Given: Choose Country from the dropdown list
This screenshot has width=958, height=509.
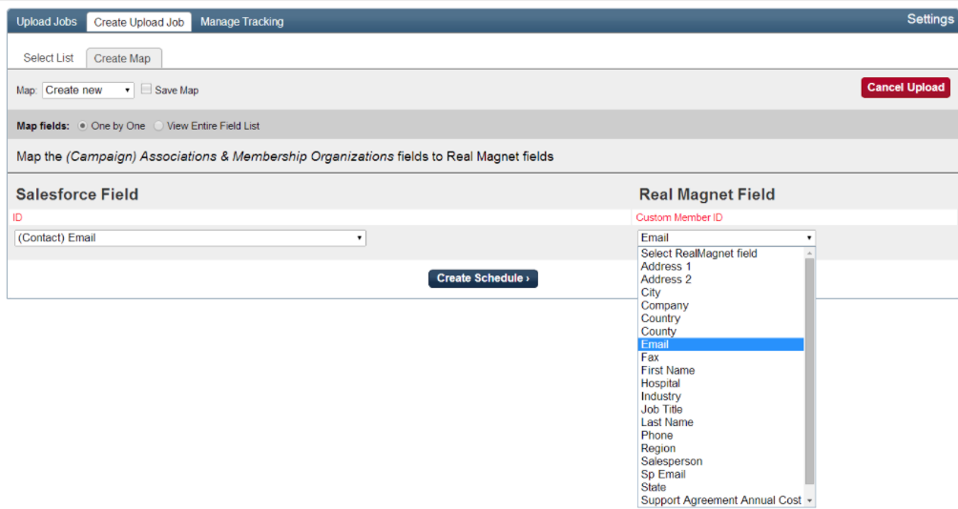Looking at the screenshot, I should (721, 318).
